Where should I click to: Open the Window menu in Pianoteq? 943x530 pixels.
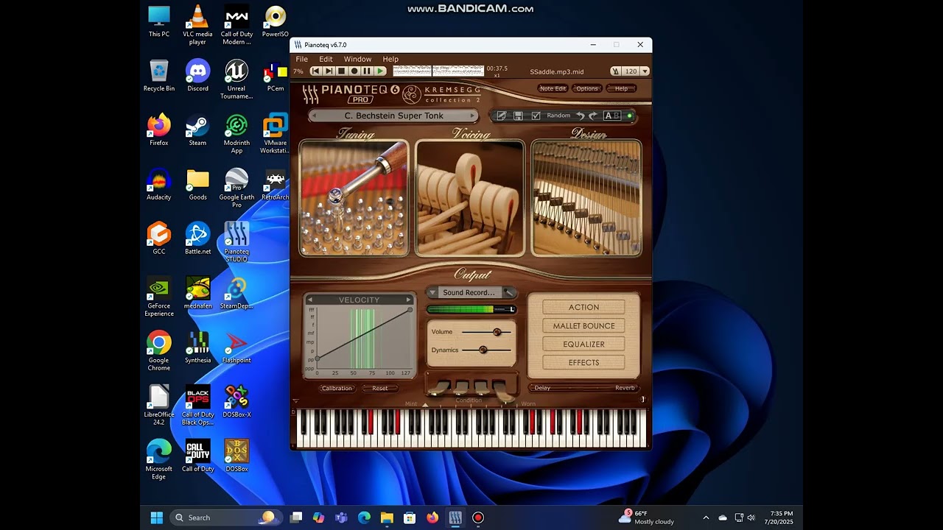point(357,59)
